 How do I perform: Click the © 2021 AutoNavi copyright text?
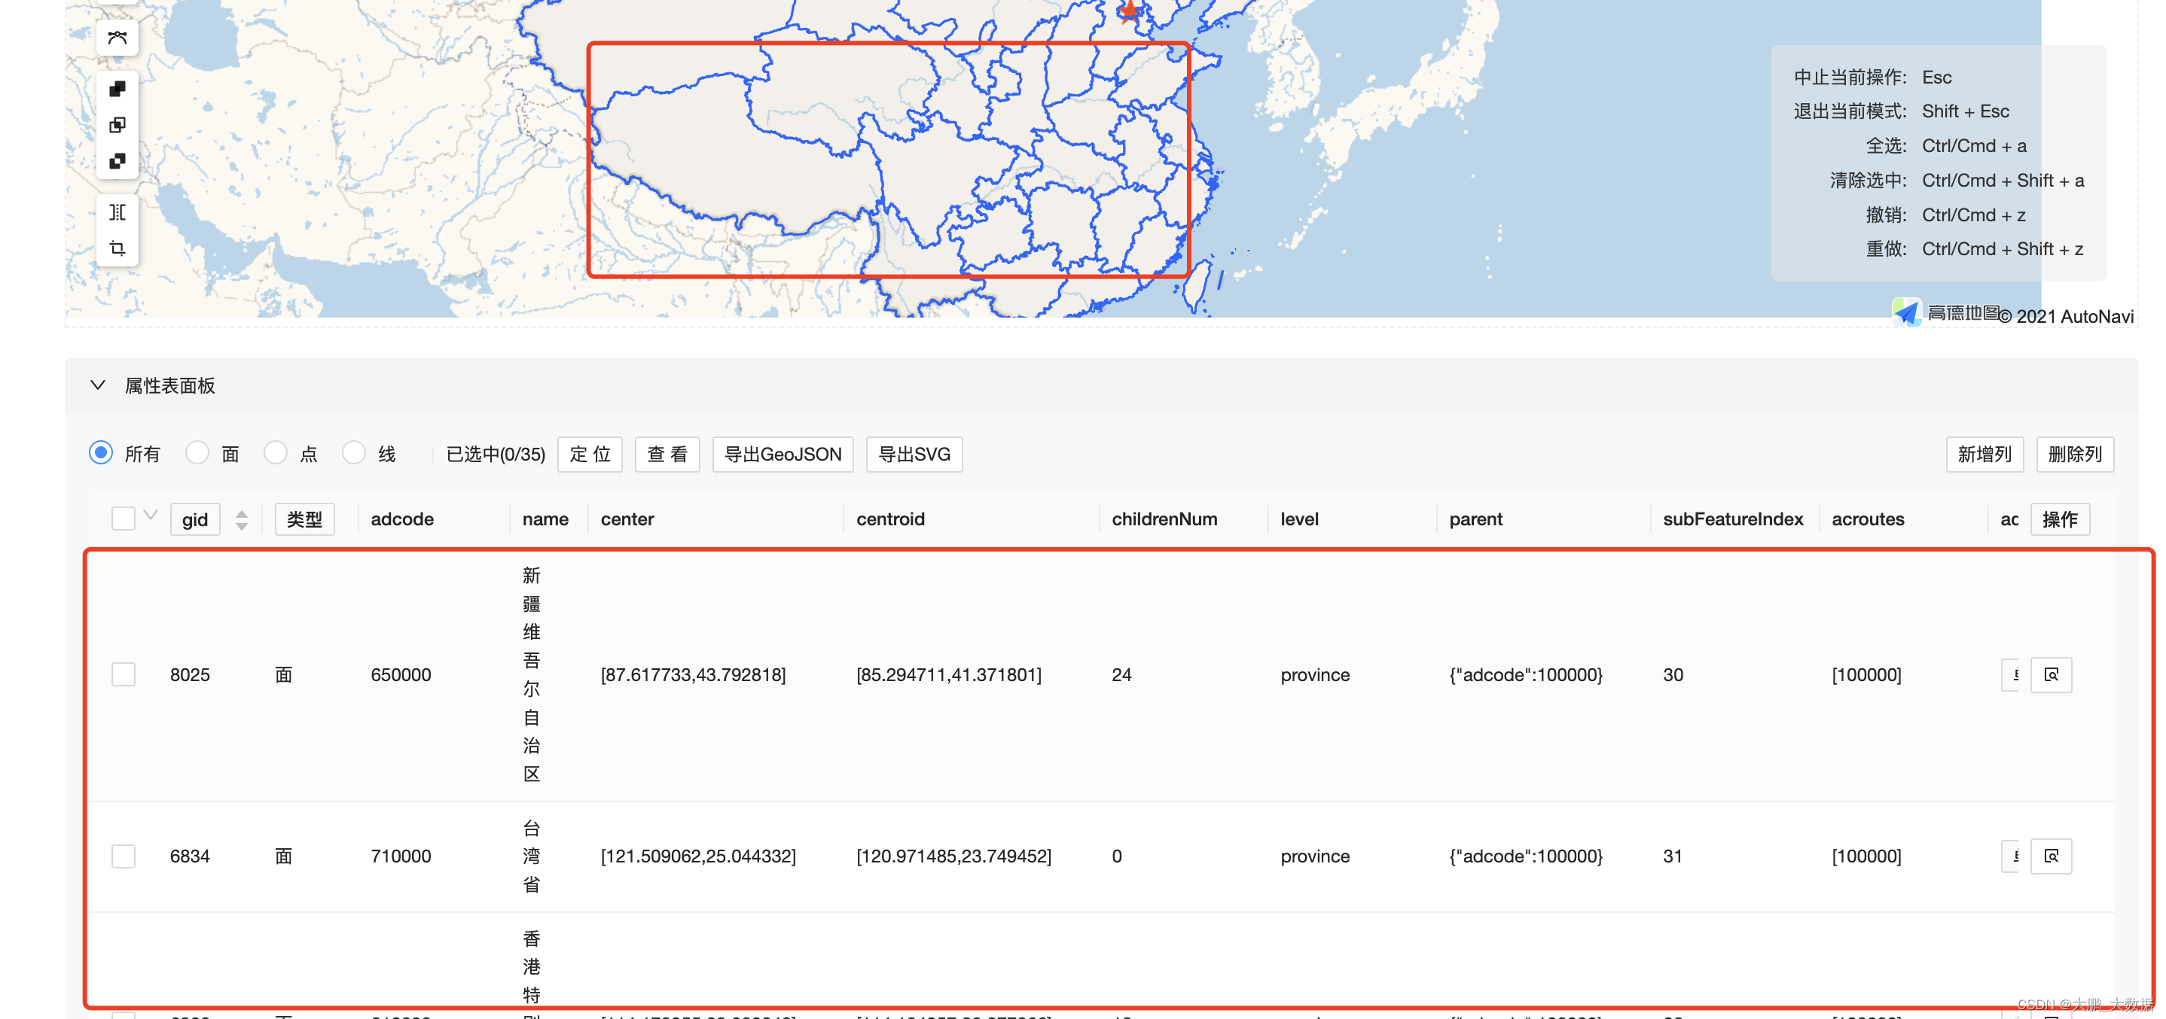point(2067,317)
